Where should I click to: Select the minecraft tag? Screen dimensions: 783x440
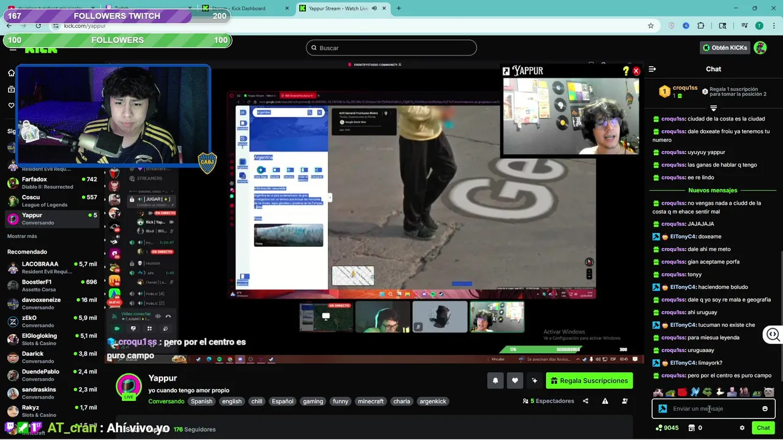371,402
